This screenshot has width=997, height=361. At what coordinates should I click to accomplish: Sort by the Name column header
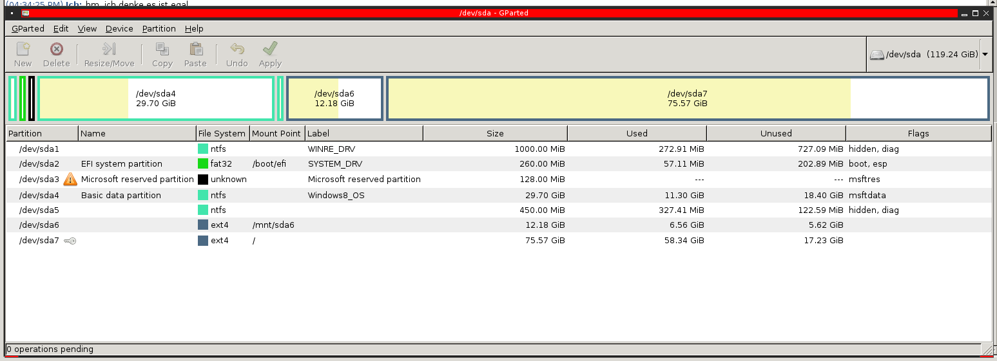137,133
